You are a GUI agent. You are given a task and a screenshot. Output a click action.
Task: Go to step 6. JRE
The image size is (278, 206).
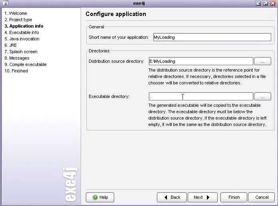[11, 45]
